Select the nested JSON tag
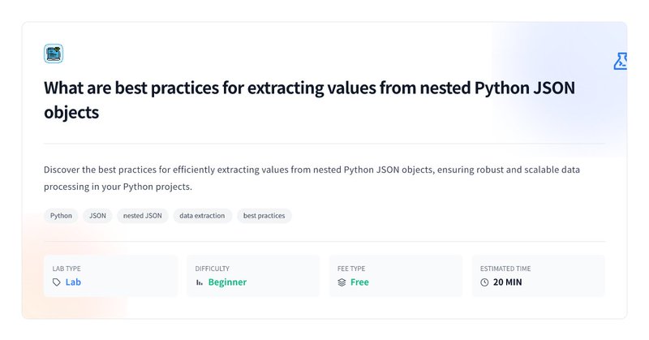Image resolution: width=649 pixels, height=340 pixels. pos(143,216)
